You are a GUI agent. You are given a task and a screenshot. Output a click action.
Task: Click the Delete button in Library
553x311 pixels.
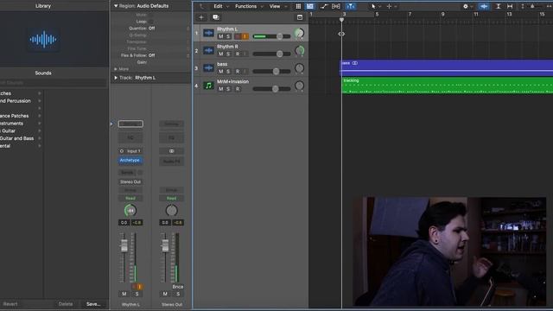tap(66, 304)
